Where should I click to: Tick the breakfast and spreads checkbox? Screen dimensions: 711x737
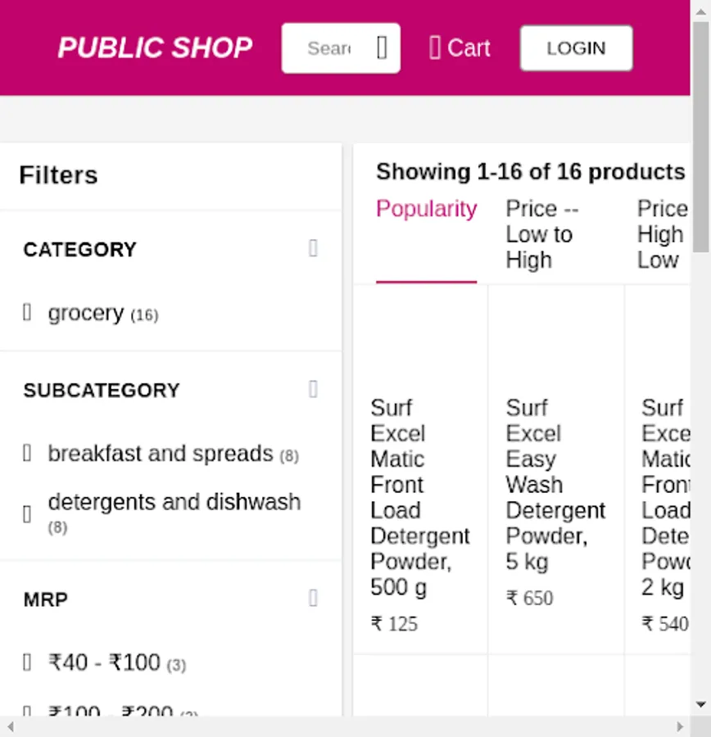coord(27,453)
